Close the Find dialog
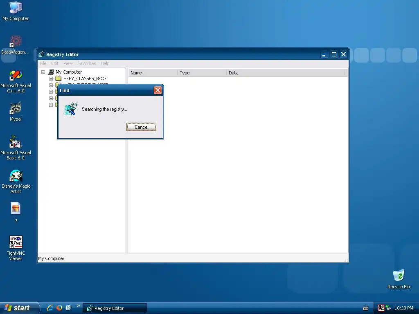 click(158, 90)
